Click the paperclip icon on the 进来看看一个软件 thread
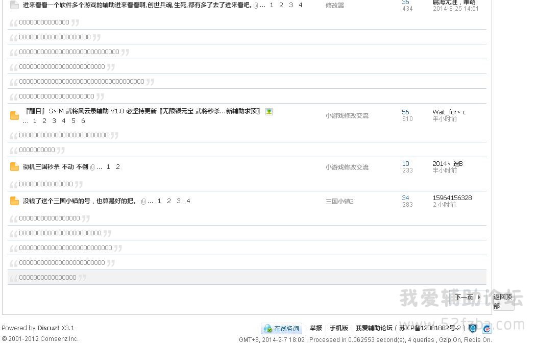The height and width of the screenshot is (344, 537). click(256, 6)
